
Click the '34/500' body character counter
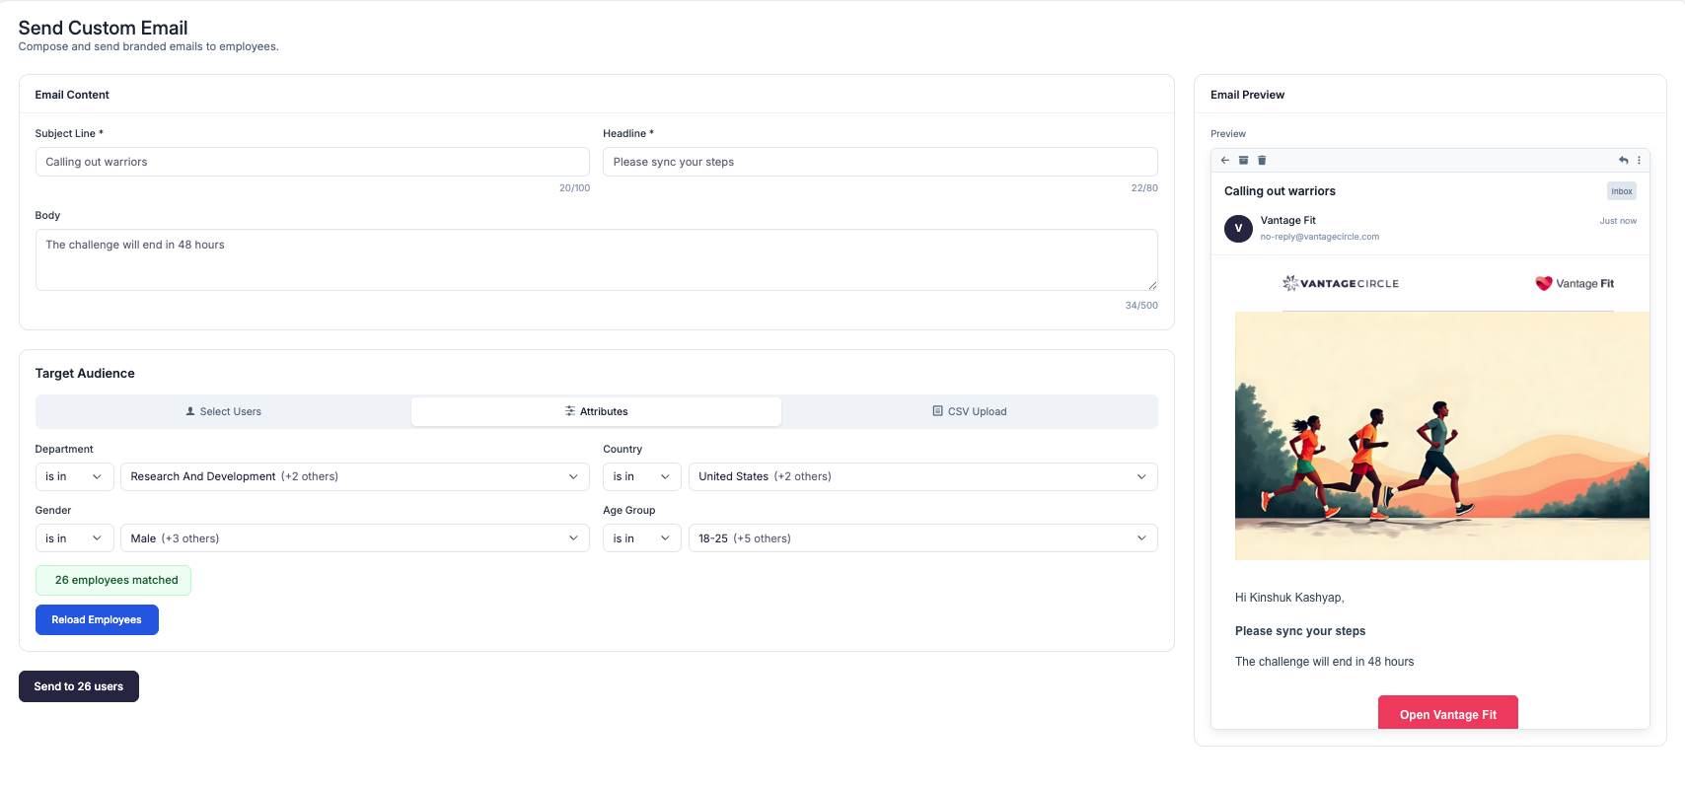click(x=1141, y=306)
